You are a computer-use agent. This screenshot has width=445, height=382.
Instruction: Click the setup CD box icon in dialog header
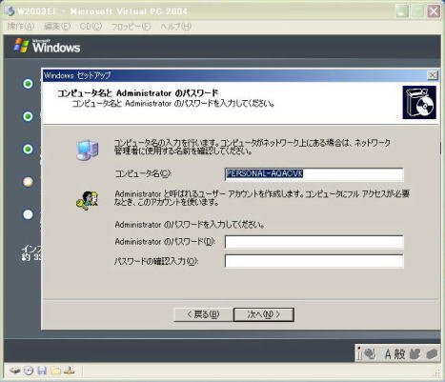coord(419,103)
